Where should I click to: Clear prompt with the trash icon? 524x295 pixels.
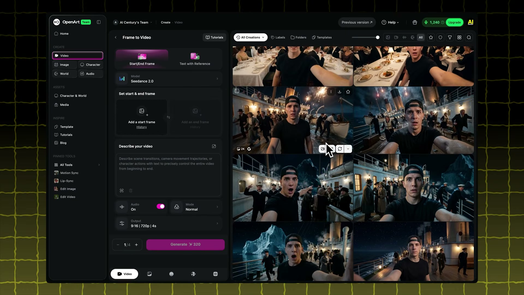pyautogui.click(x=131, y=191)
